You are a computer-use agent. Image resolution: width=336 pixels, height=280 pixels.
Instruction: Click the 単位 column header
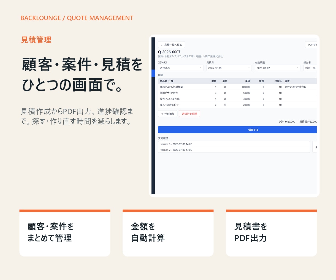pos(225,81)
